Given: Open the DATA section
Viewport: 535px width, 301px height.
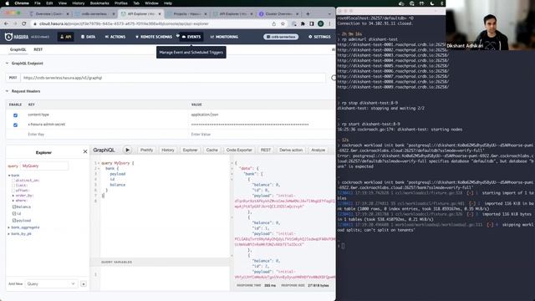Looking at the screenshot, I should click(x=88, y=37).
